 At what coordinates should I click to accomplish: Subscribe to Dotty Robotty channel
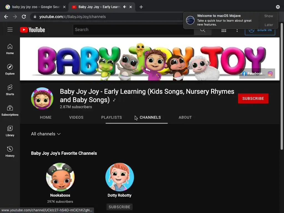click(119, 207)
